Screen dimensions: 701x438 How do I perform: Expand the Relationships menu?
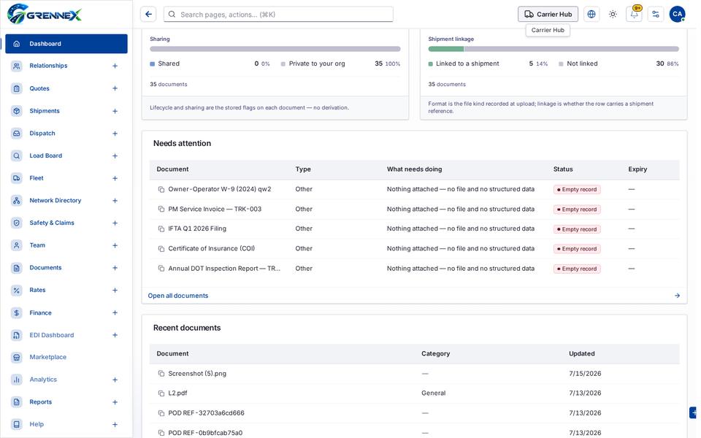(x=115, y=66)
